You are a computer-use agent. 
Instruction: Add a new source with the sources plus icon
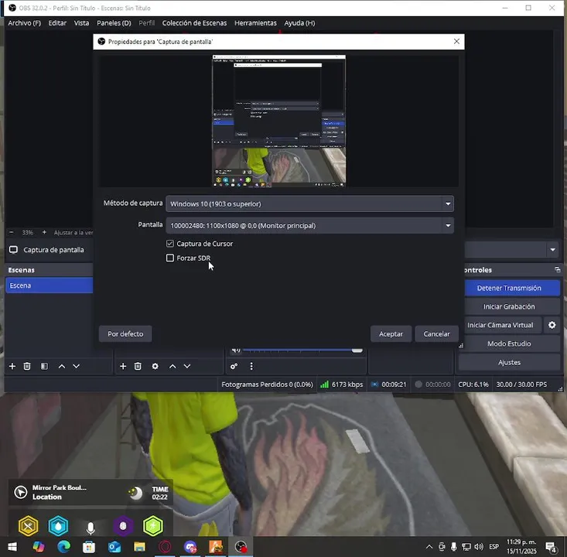123,367
